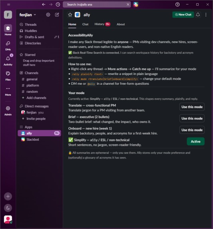Switch to the Home tab
The height and width of the screenshot is (229, 213).
click(x=72, y=24)
